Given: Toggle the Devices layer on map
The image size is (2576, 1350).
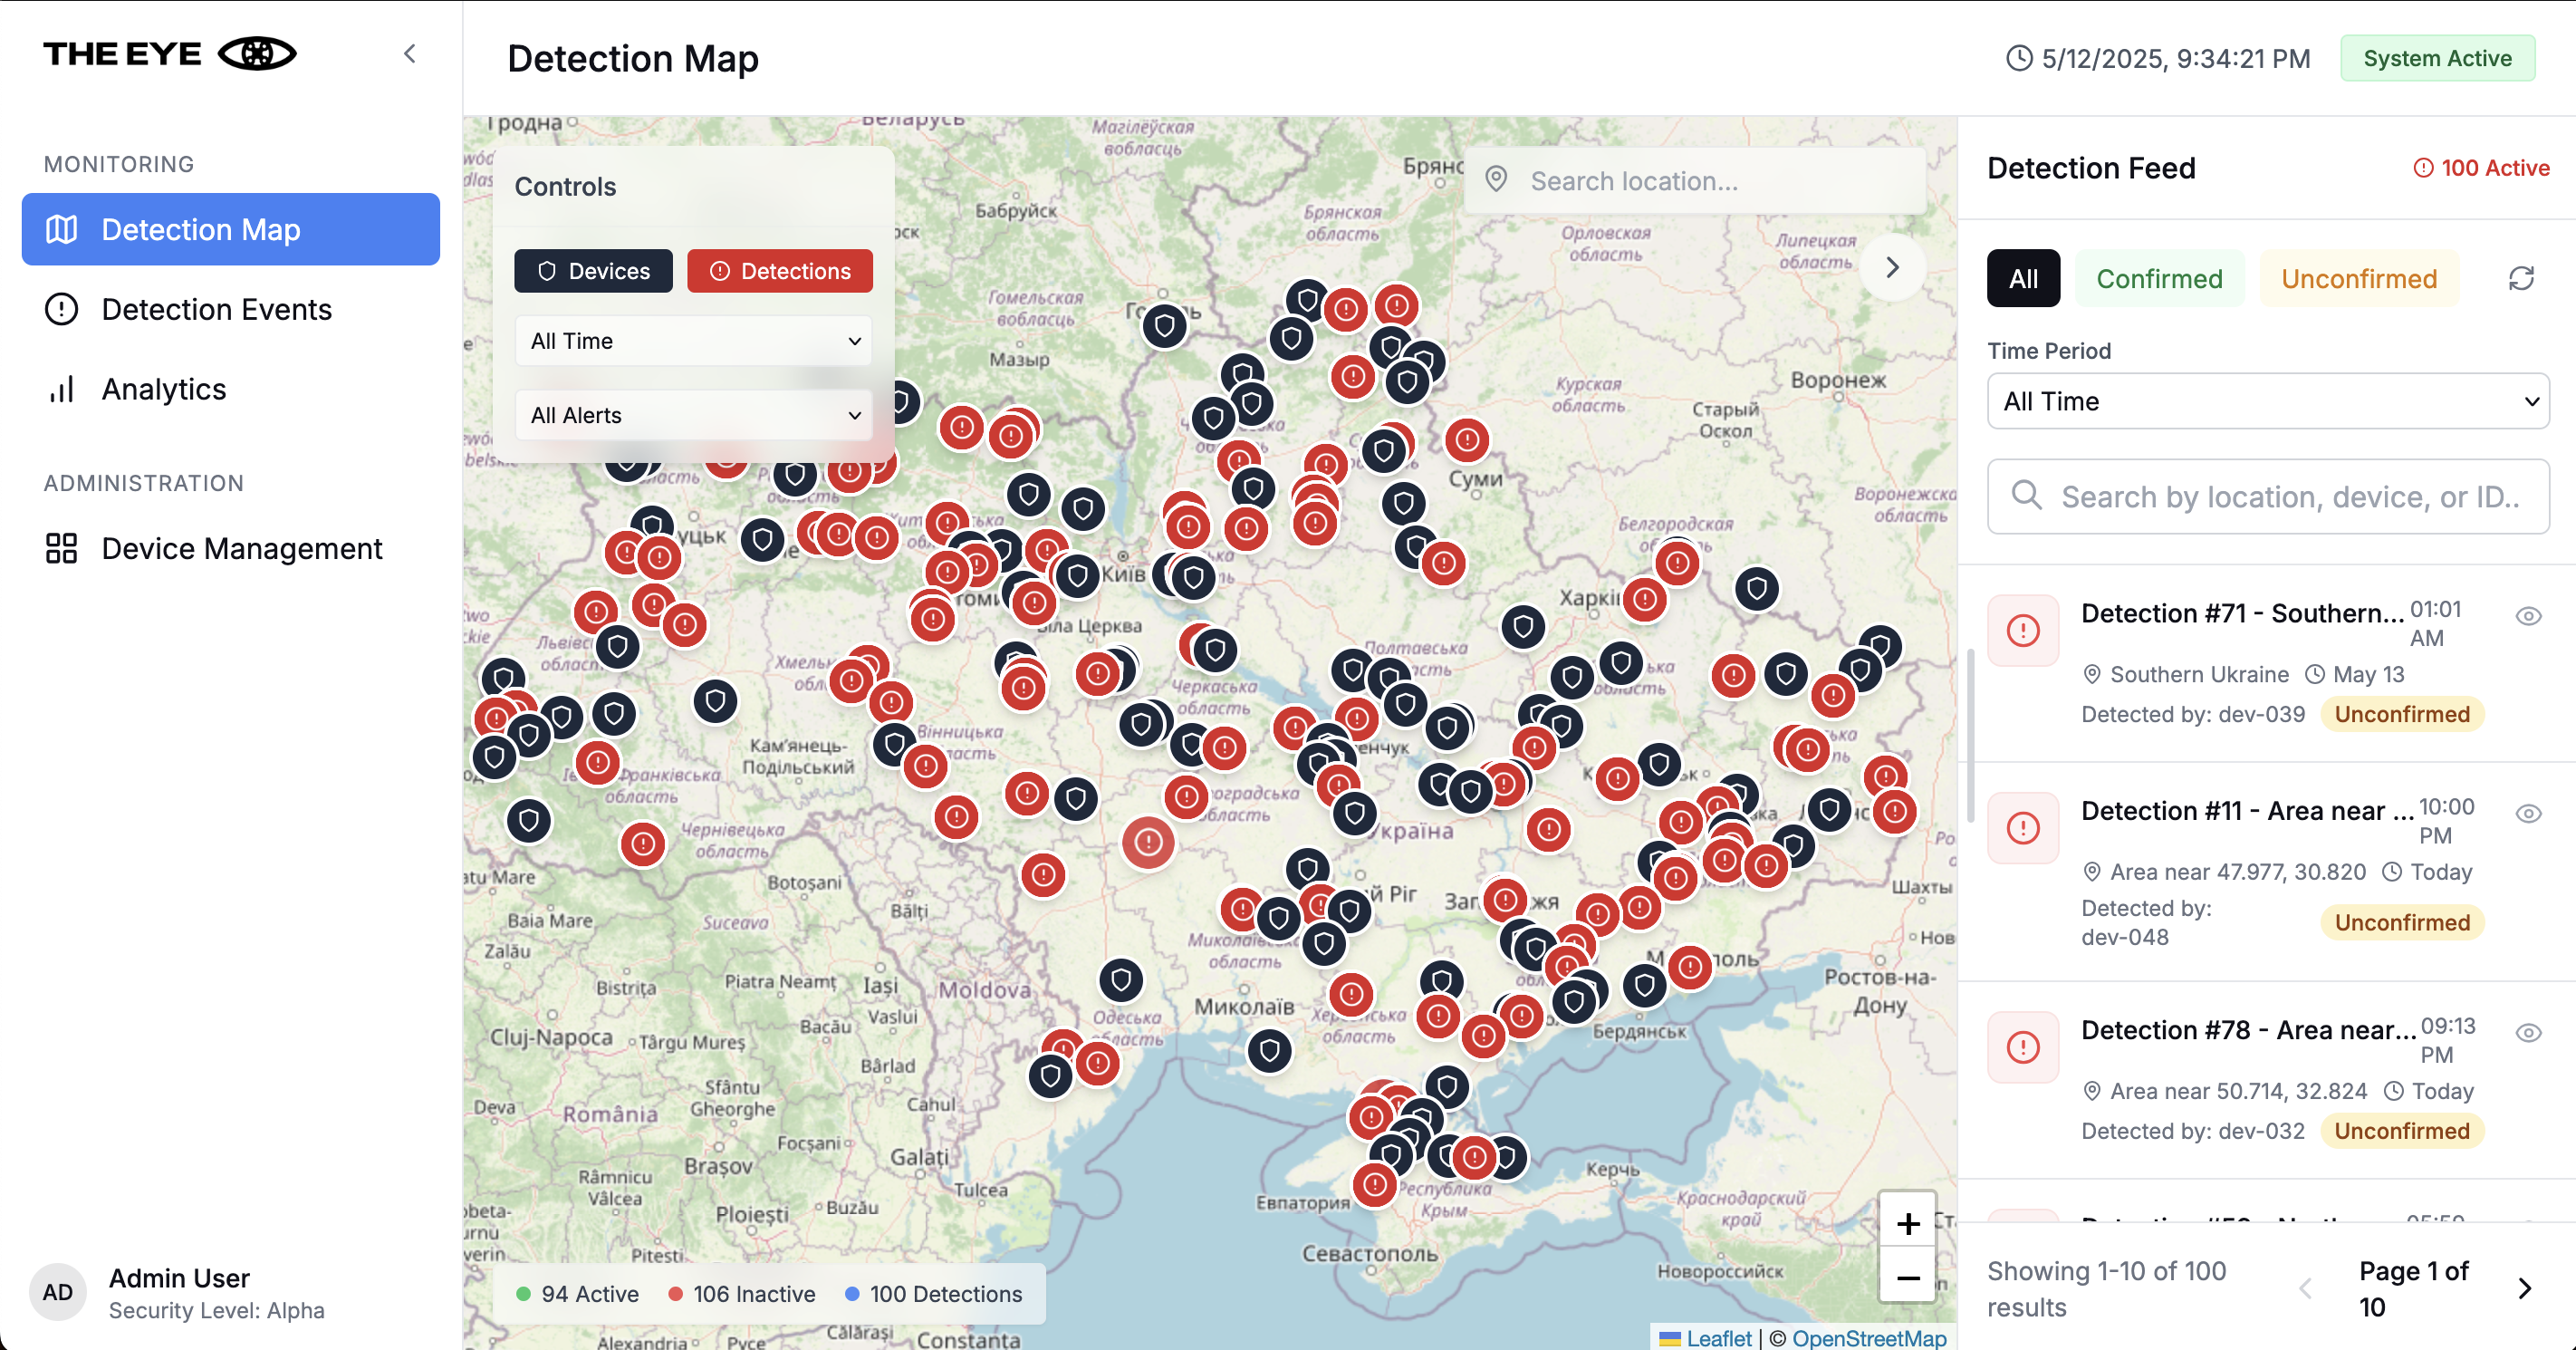Looking at the screenshot, I should [x=593, y=271].
